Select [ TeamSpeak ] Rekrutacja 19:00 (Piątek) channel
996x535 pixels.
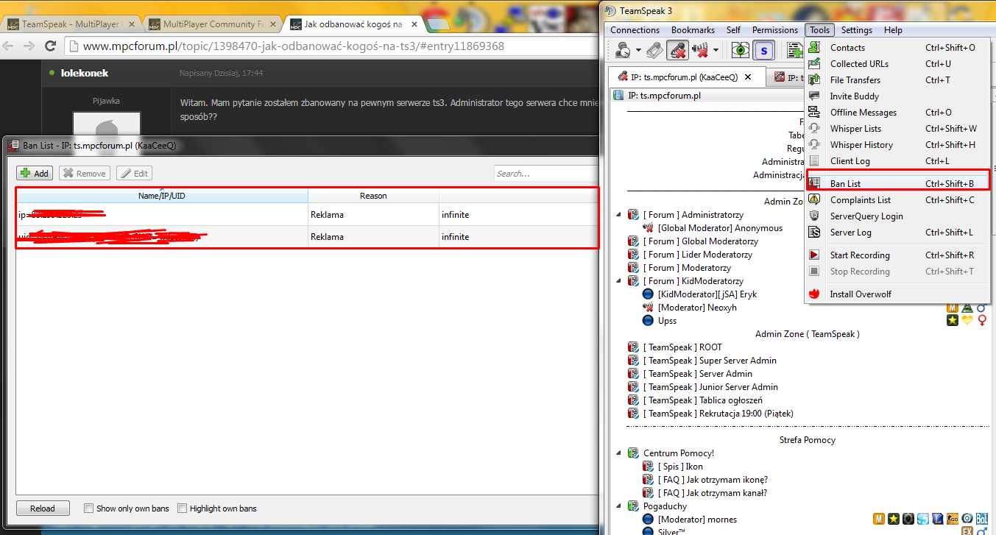pos(718,414)
